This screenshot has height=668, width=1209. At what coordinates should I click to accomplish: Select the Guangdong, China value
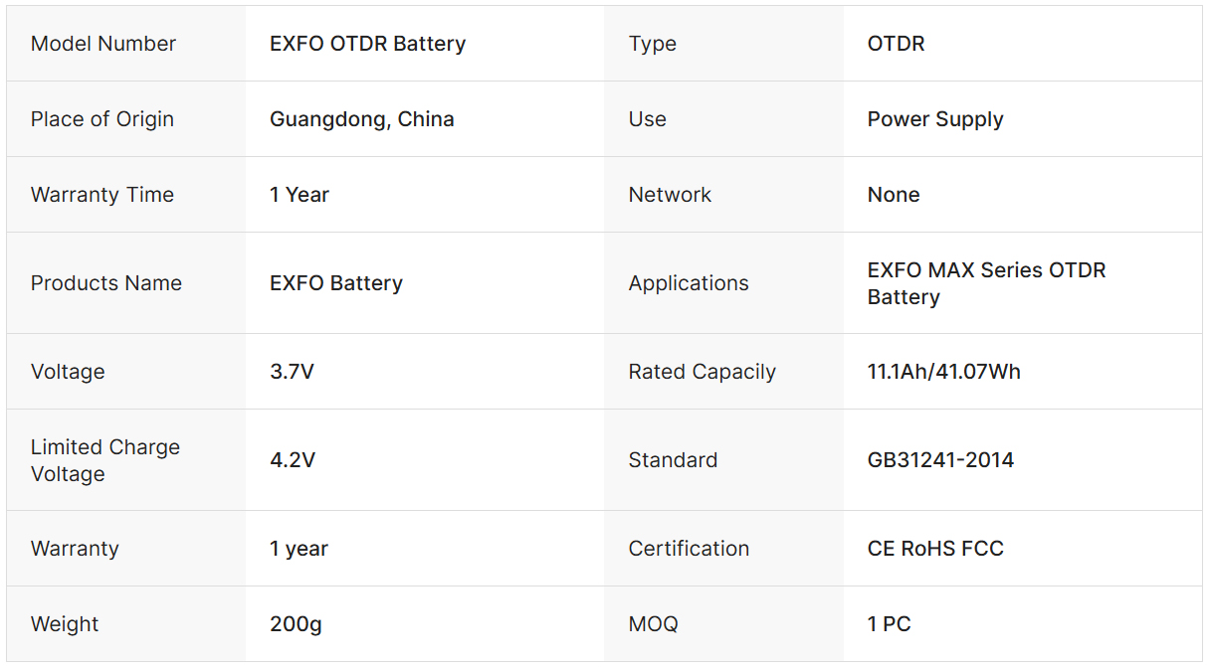[x=362, y=119]
